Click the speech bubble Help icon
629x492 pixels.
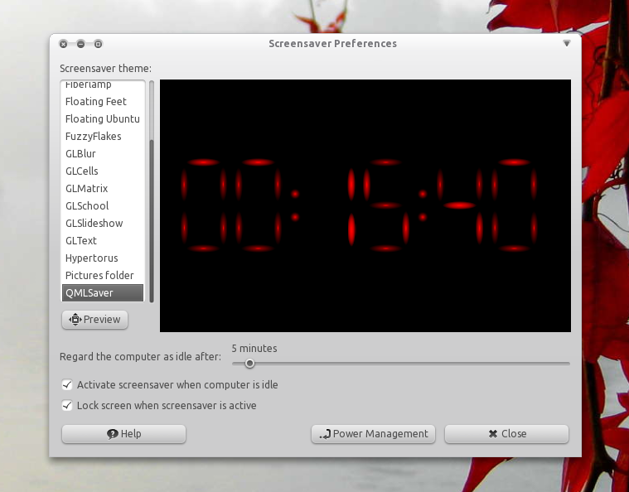pyautogui.click(x=113, y=434)
